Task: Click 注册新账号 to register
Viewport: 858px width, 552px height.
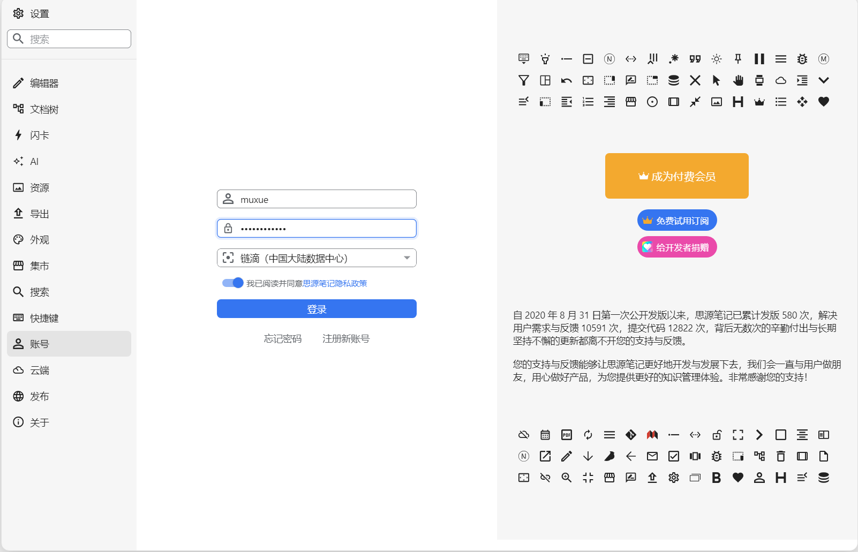Action: tap(346, 339)
